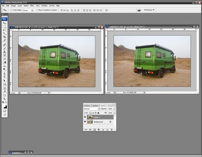Select the Move tool in the toolbox

(x=4, y=23)
